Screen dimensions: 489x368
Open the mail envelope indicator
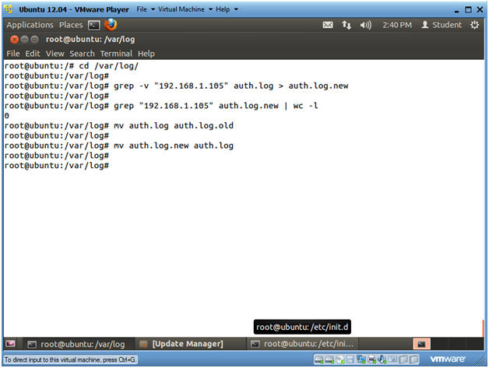point(328,25)
